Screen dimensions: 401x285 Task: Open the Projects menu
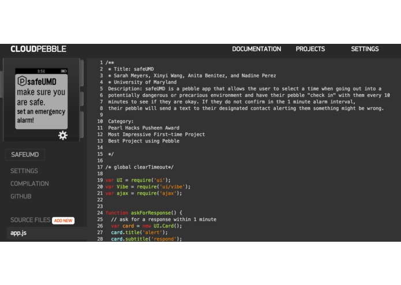coord(310,49)
